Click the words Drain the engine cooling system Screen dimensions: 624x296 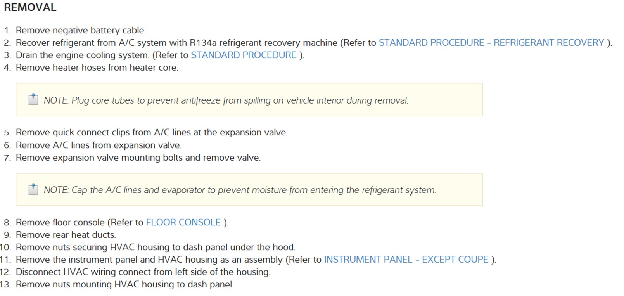[x=82, y=55]
